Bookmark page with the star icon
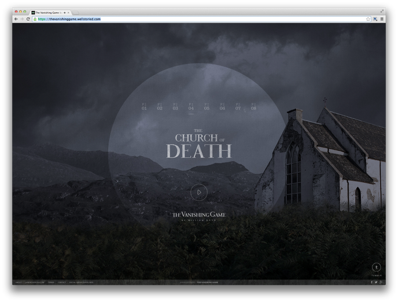Screen dimensions: 398x302 [368, 19]
